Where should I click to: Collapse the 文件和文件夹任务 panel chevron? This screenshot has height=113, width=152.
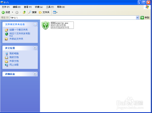pyautogui.click(x=35, y=24)
